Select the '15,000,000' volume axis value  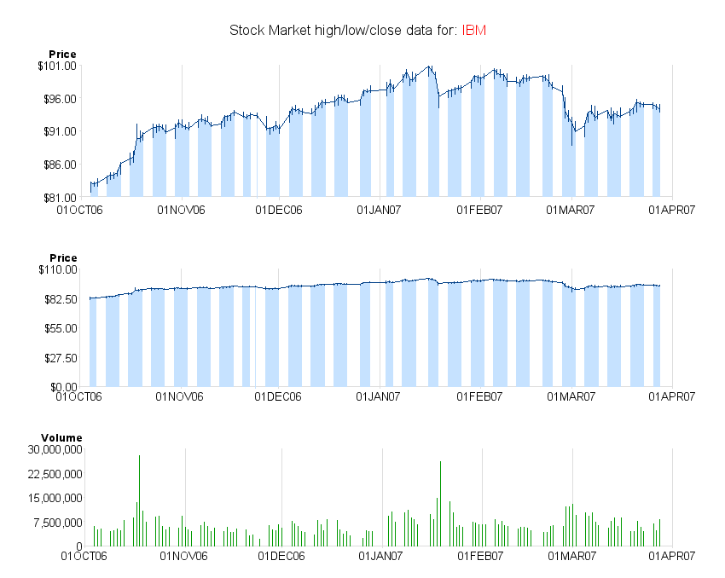pyautogui.click(x=55, y=498)
